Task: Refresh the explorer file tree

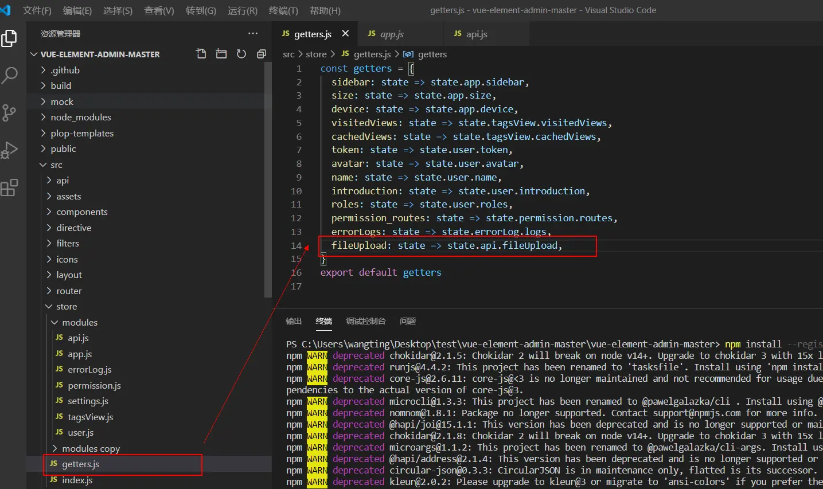Action: click(x=241, y=54)
